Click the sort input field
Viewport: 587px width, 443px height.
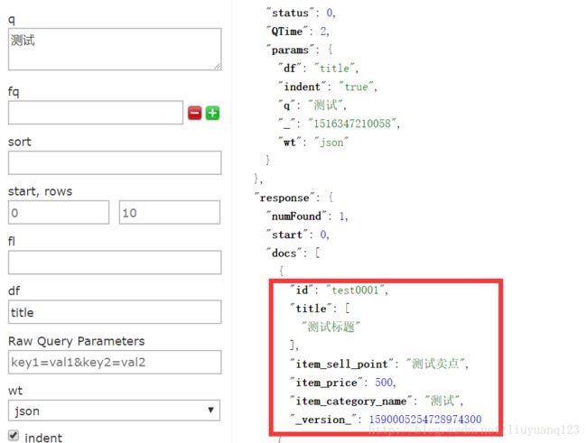(x=115, y=162)
